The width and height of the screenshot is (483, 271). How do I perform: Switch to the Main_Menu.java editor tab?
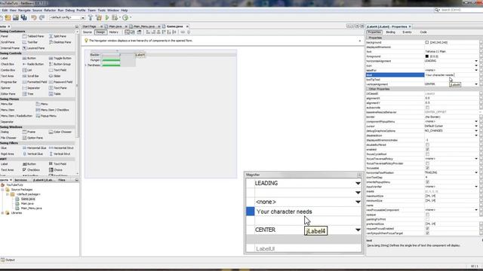coord(144,26)
